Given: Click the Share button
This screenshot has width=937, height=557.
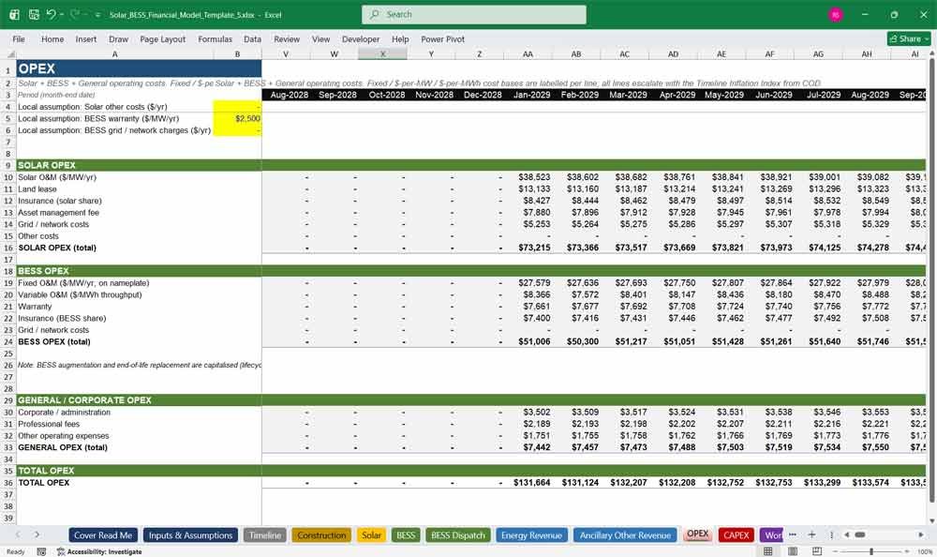Looking at the screenshot, I should pyautogui.click(x=909, y=38).
